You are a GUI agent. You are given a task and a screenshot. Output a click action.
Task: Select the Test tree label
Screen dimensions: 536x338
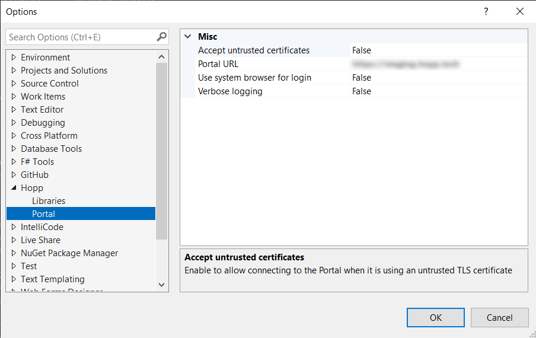[28, 266]
